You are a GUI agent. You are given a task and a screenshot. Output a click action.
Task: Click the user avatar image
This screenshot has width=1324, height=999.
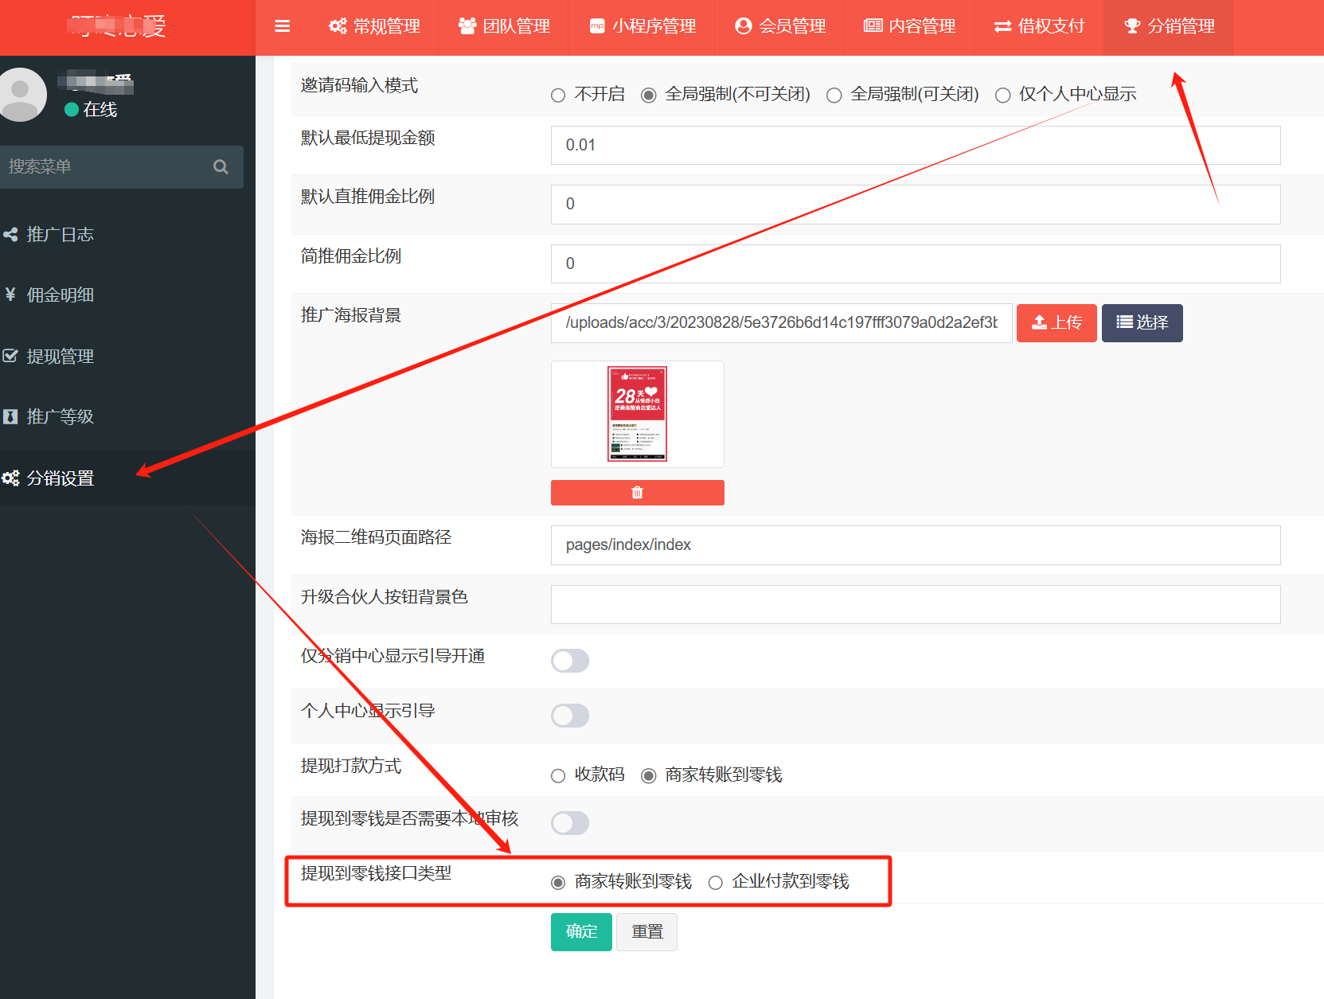21,95
